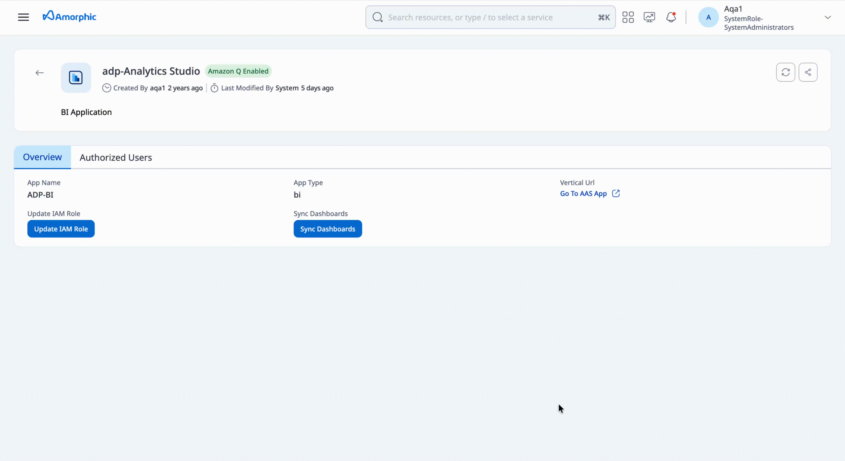Click the '2 years ago' creation time
This screenshot has width=845, height=461.
tap(185, 88)
